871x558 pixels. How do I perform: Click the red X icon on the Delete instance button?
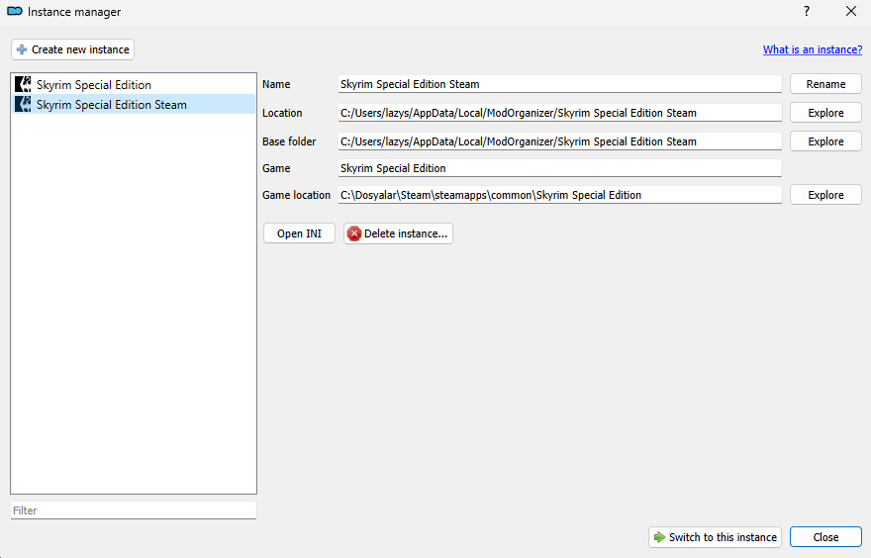click(354, 233)
